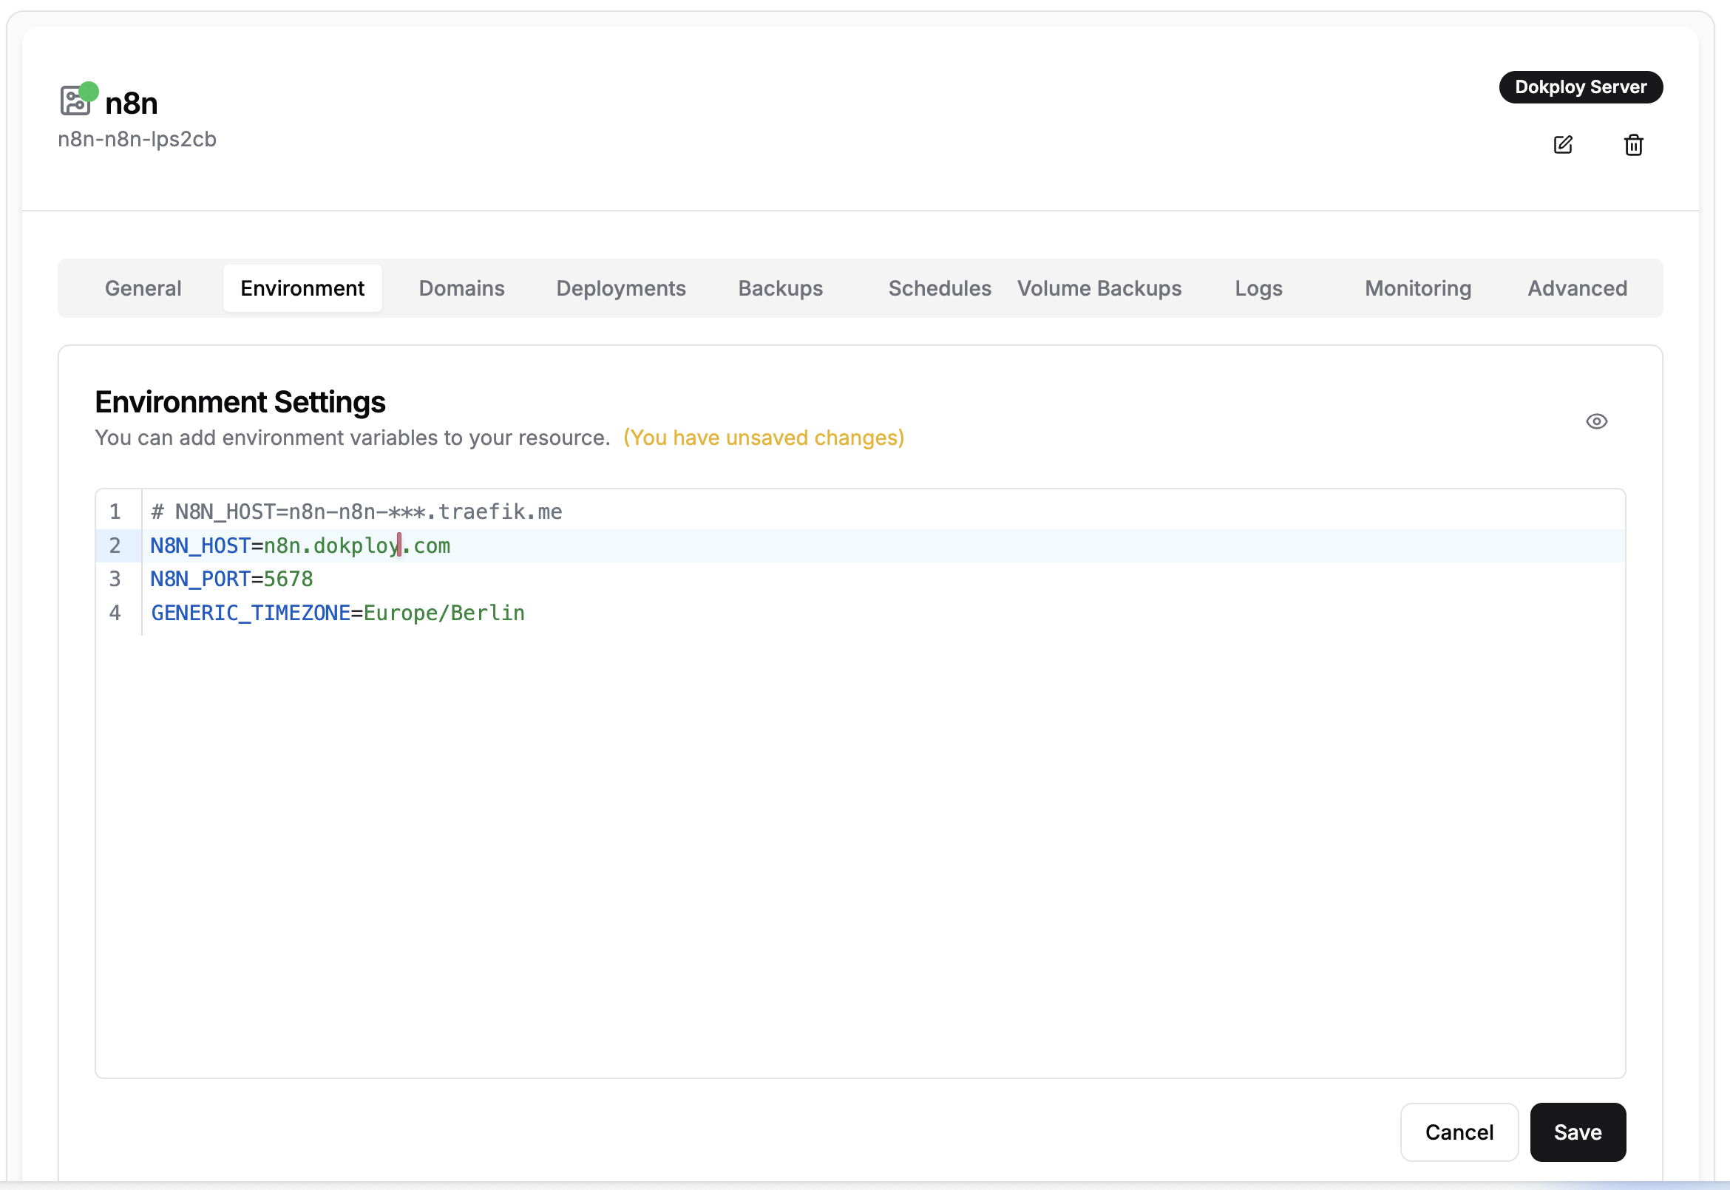Click the N8N_HOST=n8n.dokploy.com line
Image resolution: width=1730 pixels, height=1190 pixels.
(x=299, y=545)
